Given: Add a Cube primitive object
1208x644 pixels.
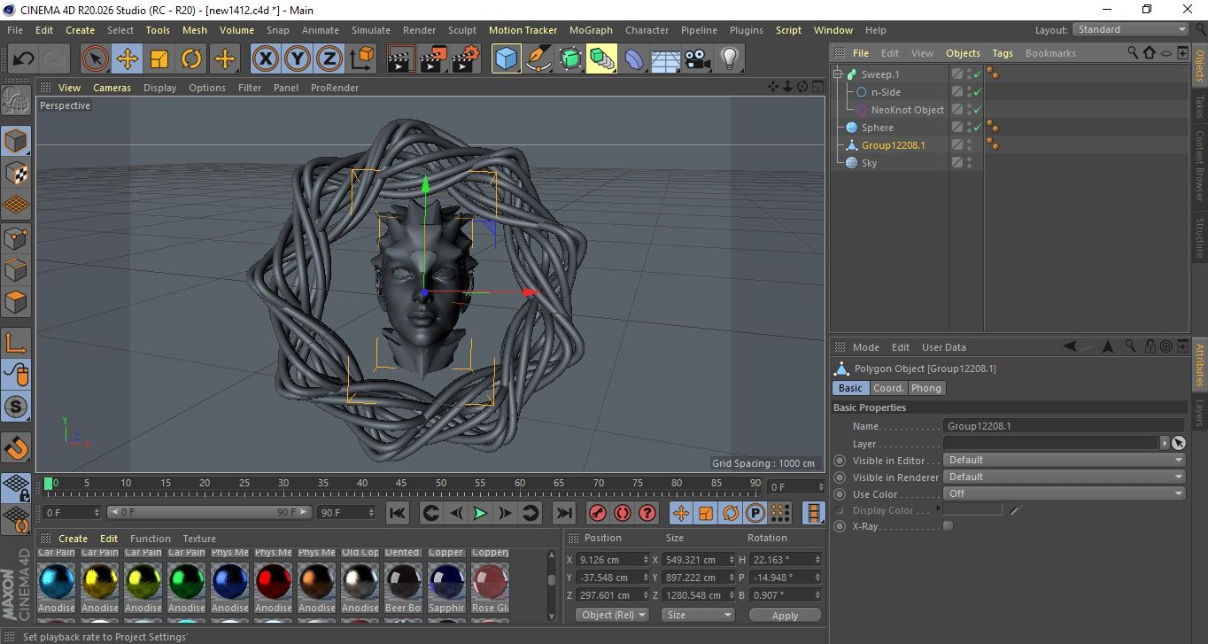Looking at the screenshot, I should (x=506, y=59).
